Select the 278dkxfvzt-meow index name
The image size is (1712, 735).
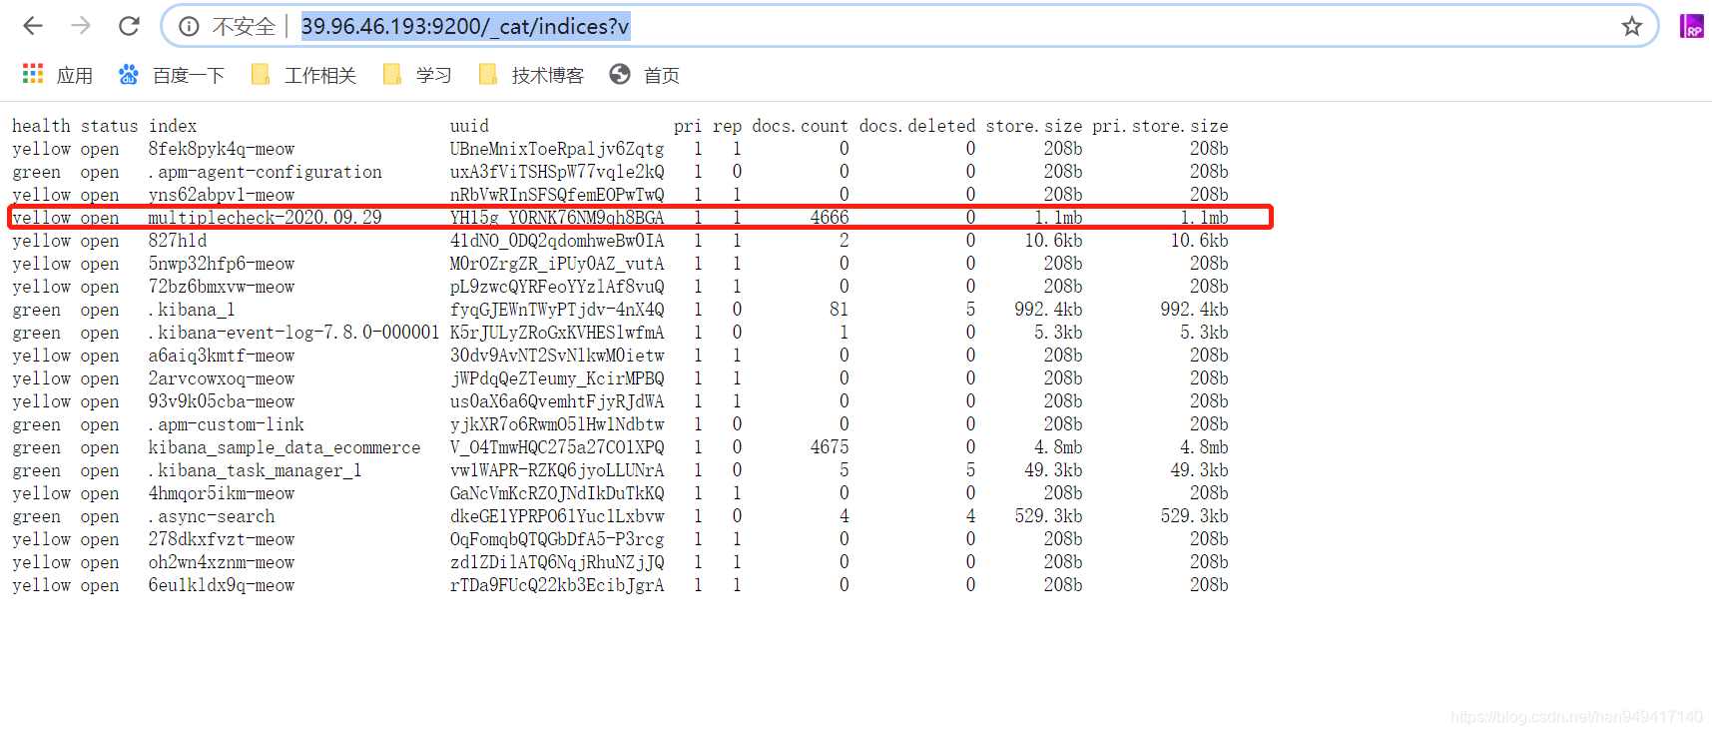[x=222, y=539]
